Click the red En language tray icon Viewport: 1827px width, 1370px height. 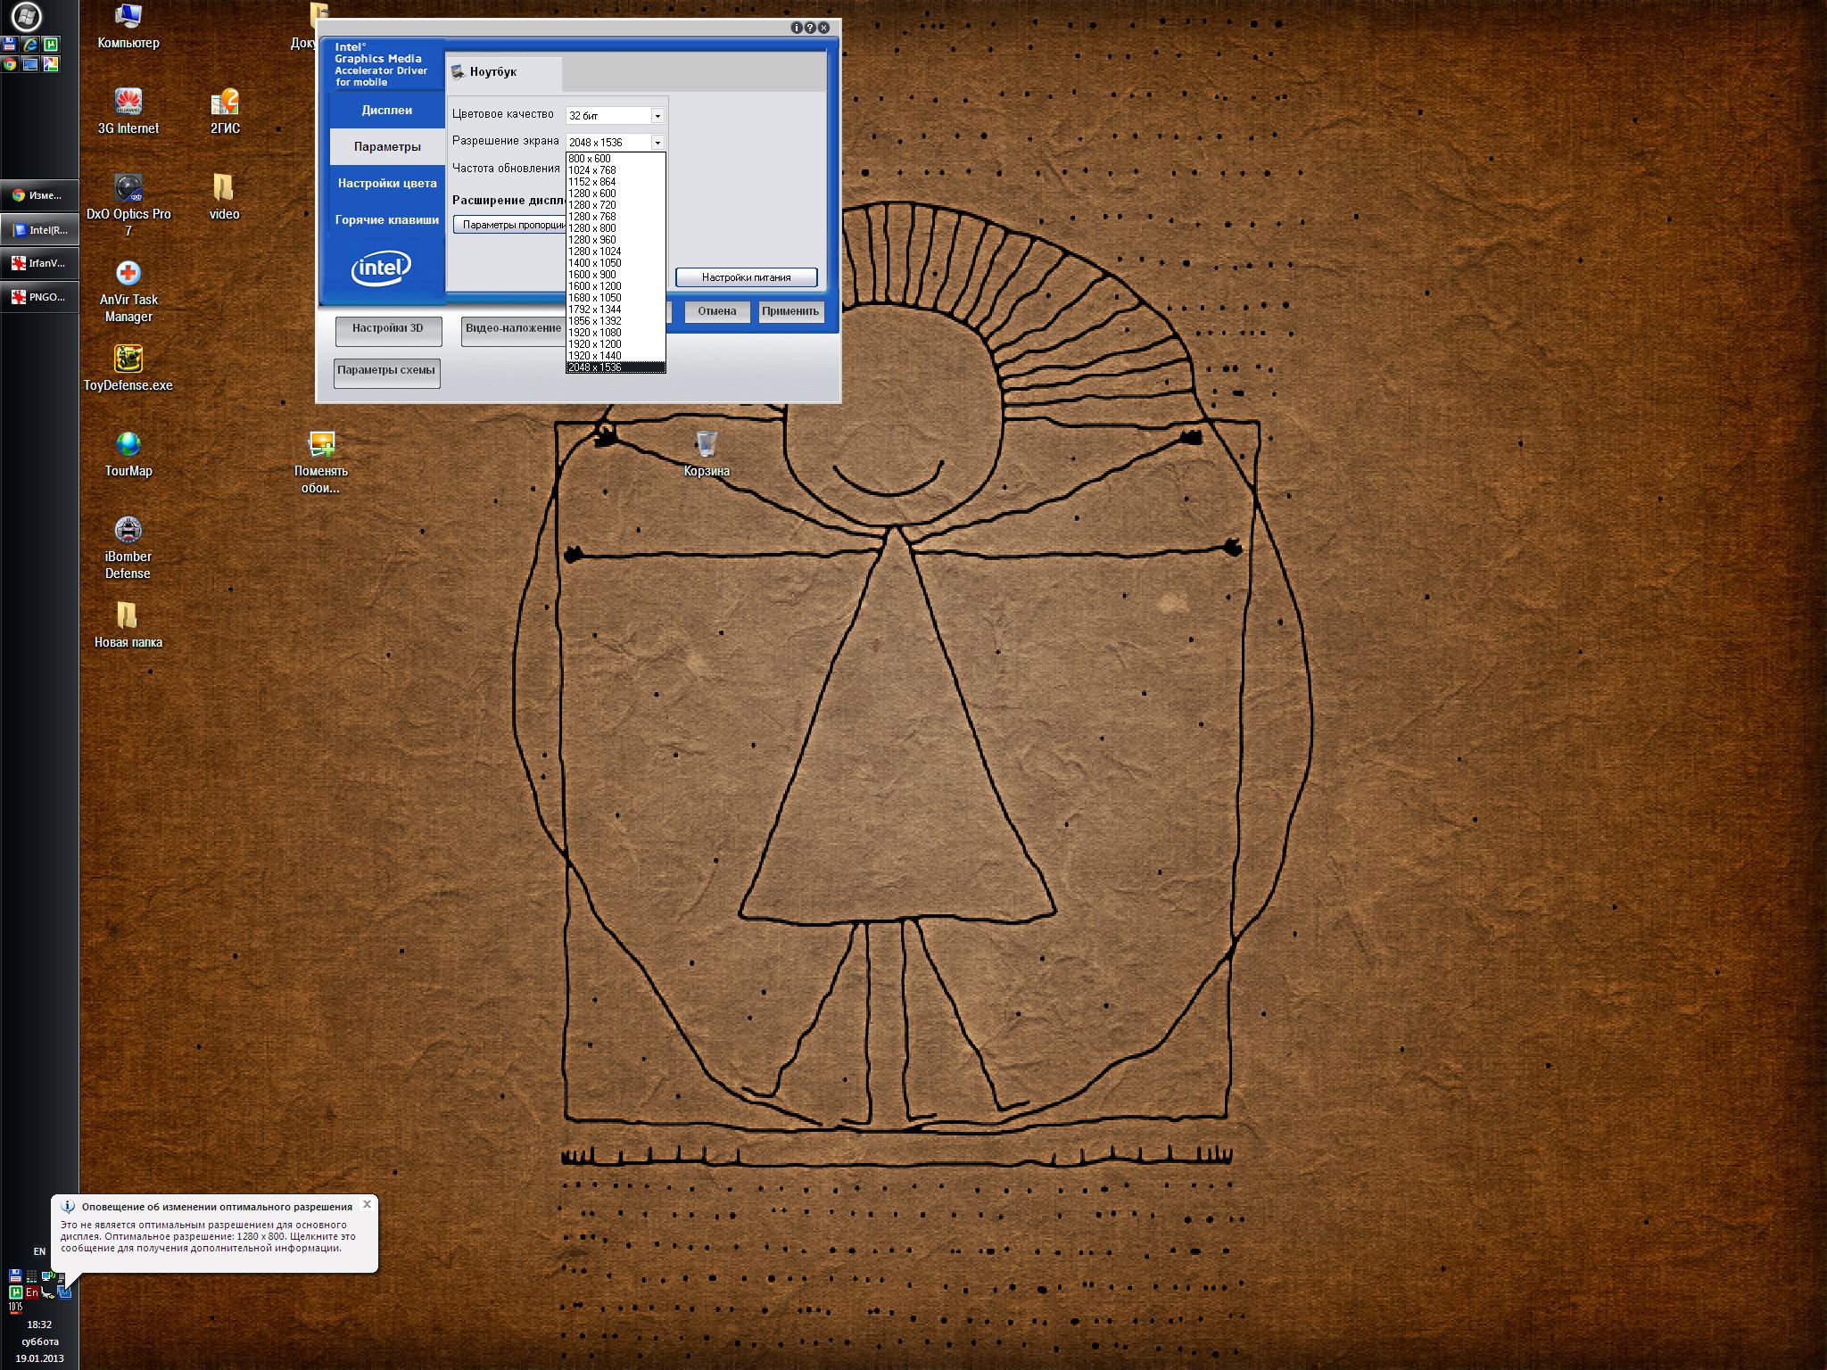[32, 1292]
